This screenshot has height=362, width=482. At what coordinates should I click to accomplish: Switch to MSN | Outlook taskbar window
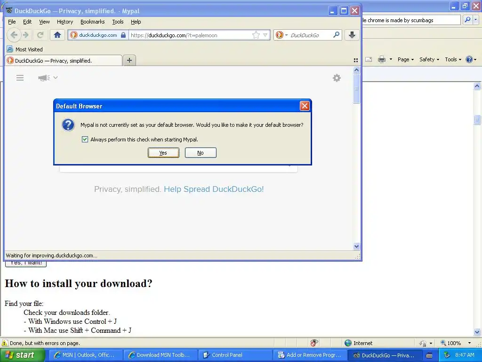pyautogui.click(x=85, y=355)
